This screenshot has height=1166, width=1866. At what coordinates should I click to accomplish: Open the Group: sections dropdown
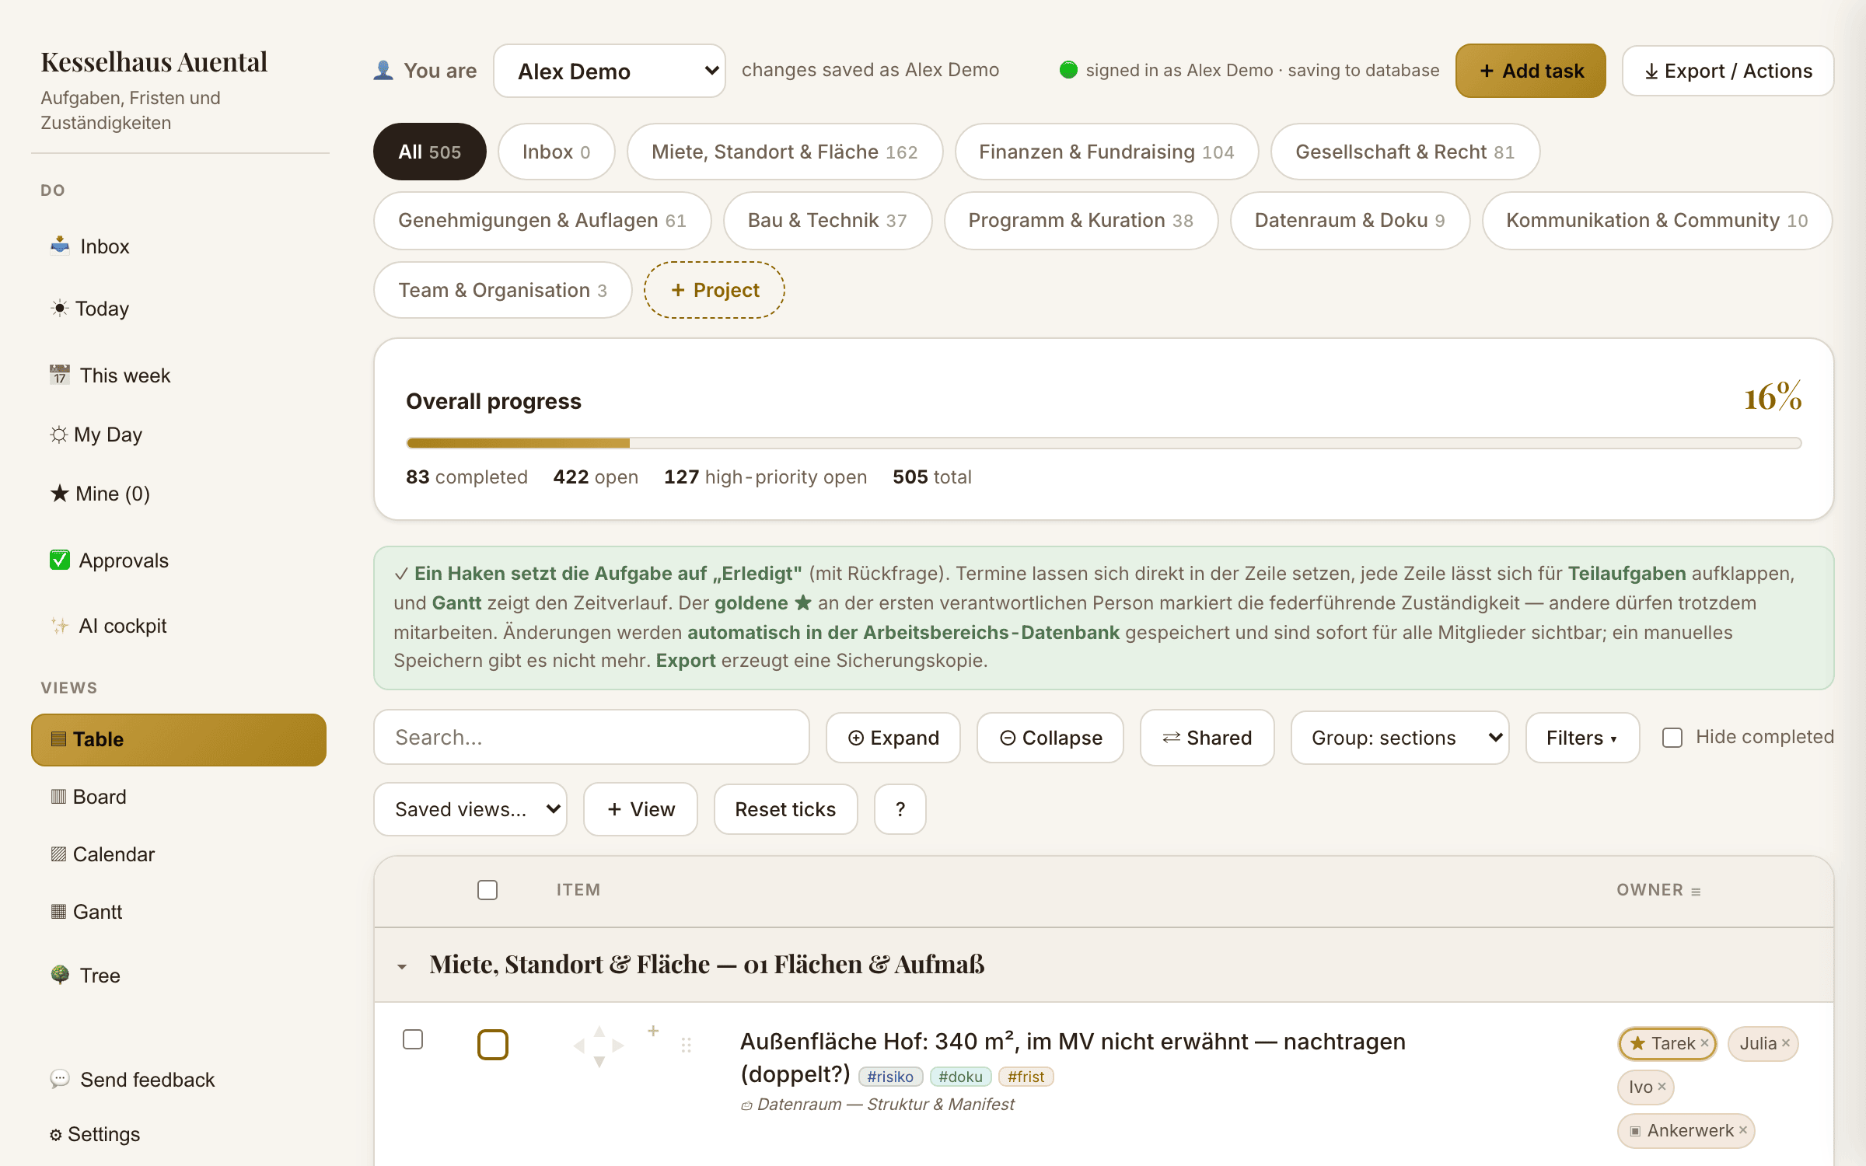[1399, 738]
